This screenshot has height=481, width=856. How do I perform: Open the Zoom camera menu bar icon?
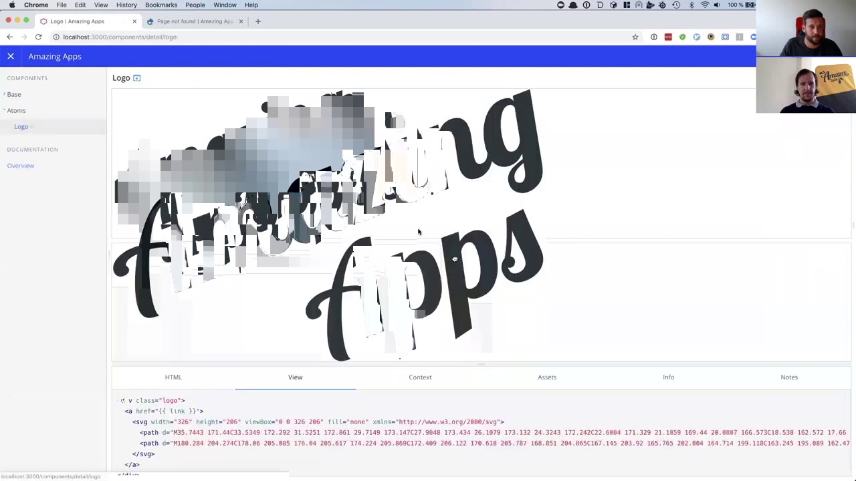560,5
